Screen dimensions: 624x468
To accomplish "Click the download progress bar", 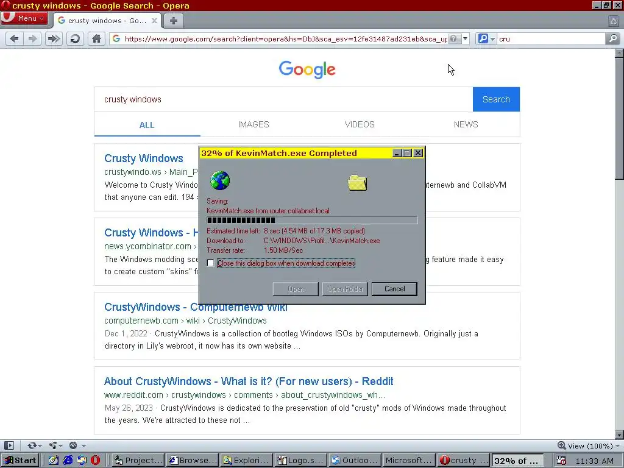I will [312, 221].
